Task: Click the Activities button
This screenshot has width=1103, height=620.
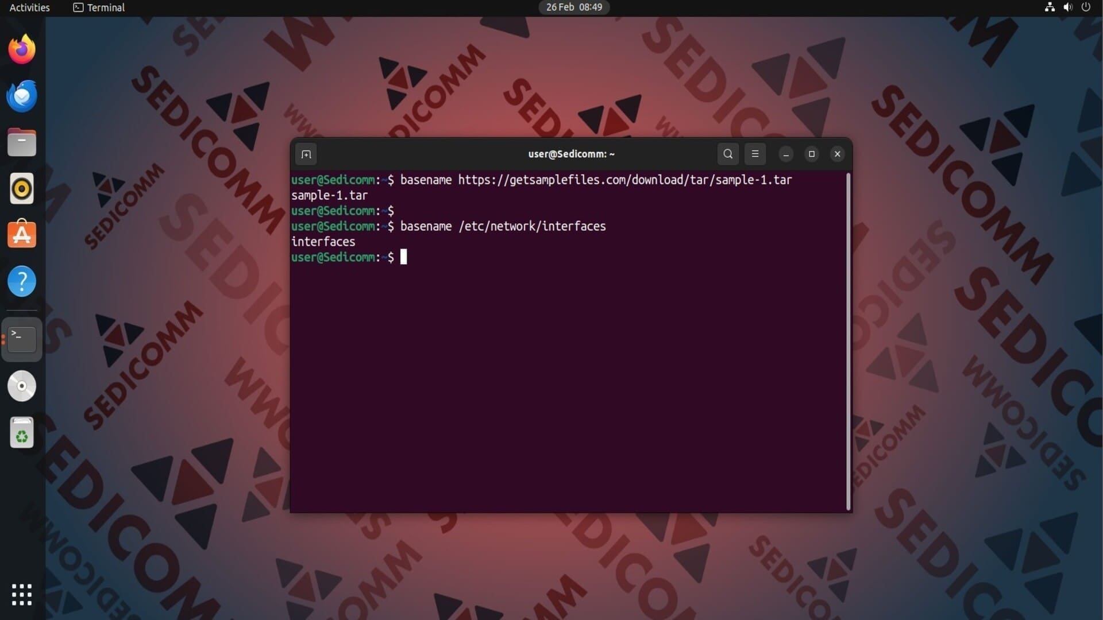Action: (29, 7)
